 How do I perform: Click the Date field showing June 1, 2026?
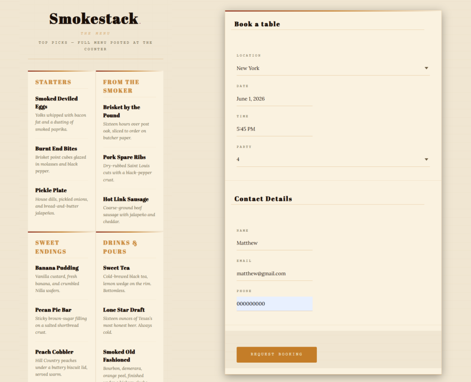click(x=274, y=99)
